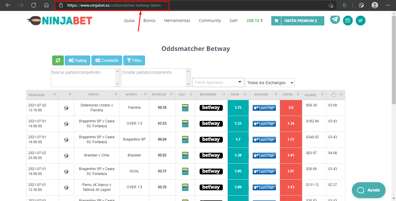Open the Twitter social icon
The width and height of the screenshot is (396, 201).
tap(361, 21)
